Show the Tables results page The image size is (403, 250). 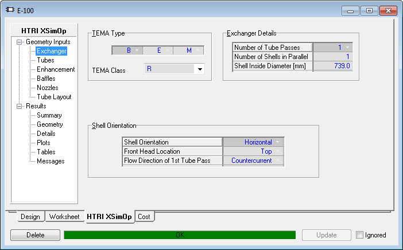tap(46, 152)
